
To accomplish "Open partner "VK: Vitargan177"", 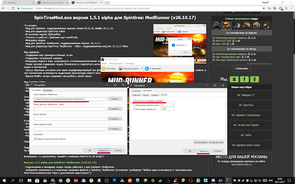I will [246, 95].
